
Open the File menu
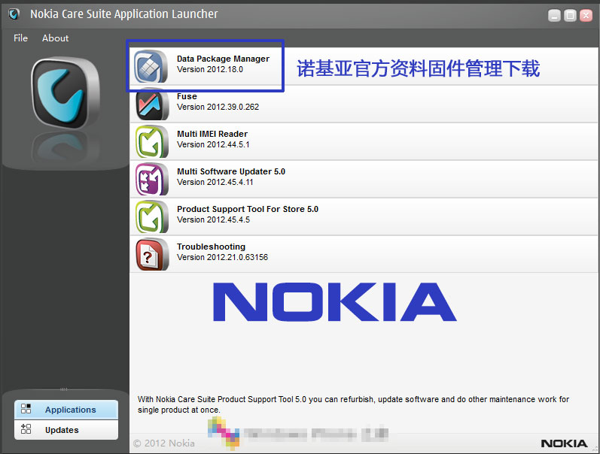tap(20, 38)
